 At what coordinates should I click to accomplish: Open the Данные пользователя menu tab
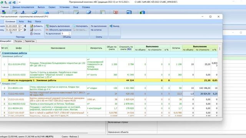coord(23,7)
